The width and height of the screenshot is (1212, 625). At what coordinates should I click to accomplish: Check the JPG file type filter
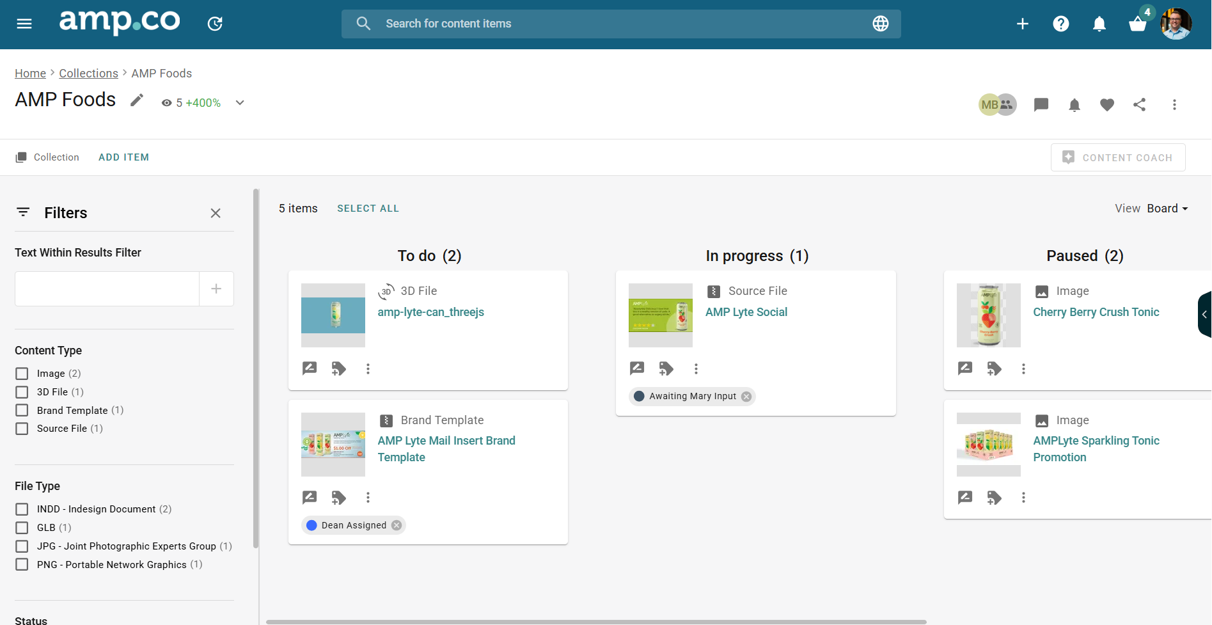pyautogui.click(x=22, y=546)
